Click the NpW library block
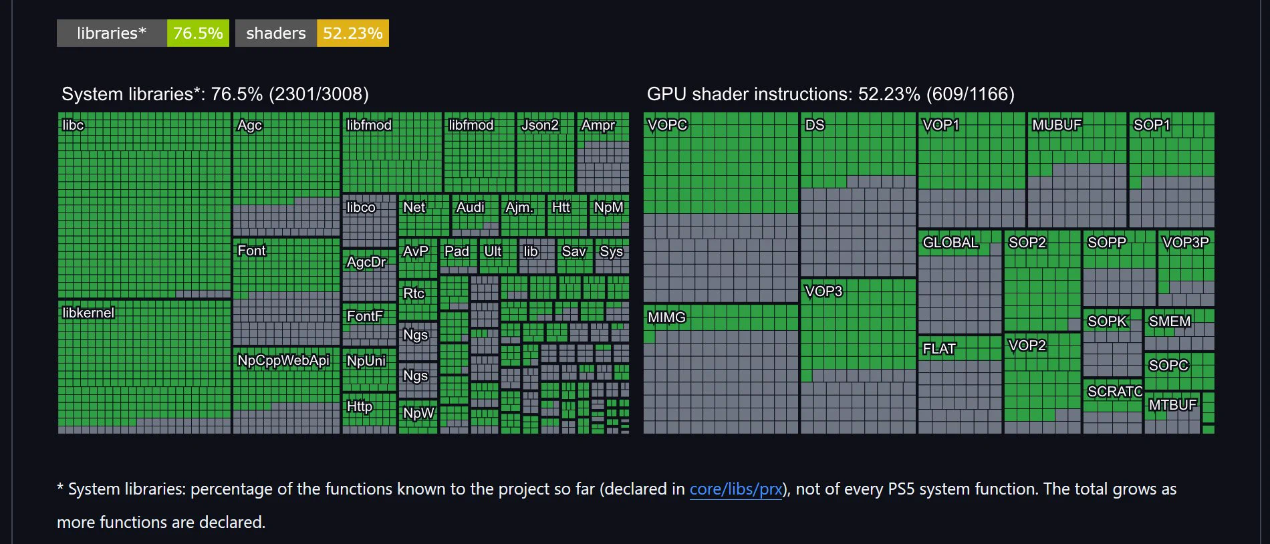Image resolution: width=1270 pixels, height=544 pixels. click(x=418, y=417)
